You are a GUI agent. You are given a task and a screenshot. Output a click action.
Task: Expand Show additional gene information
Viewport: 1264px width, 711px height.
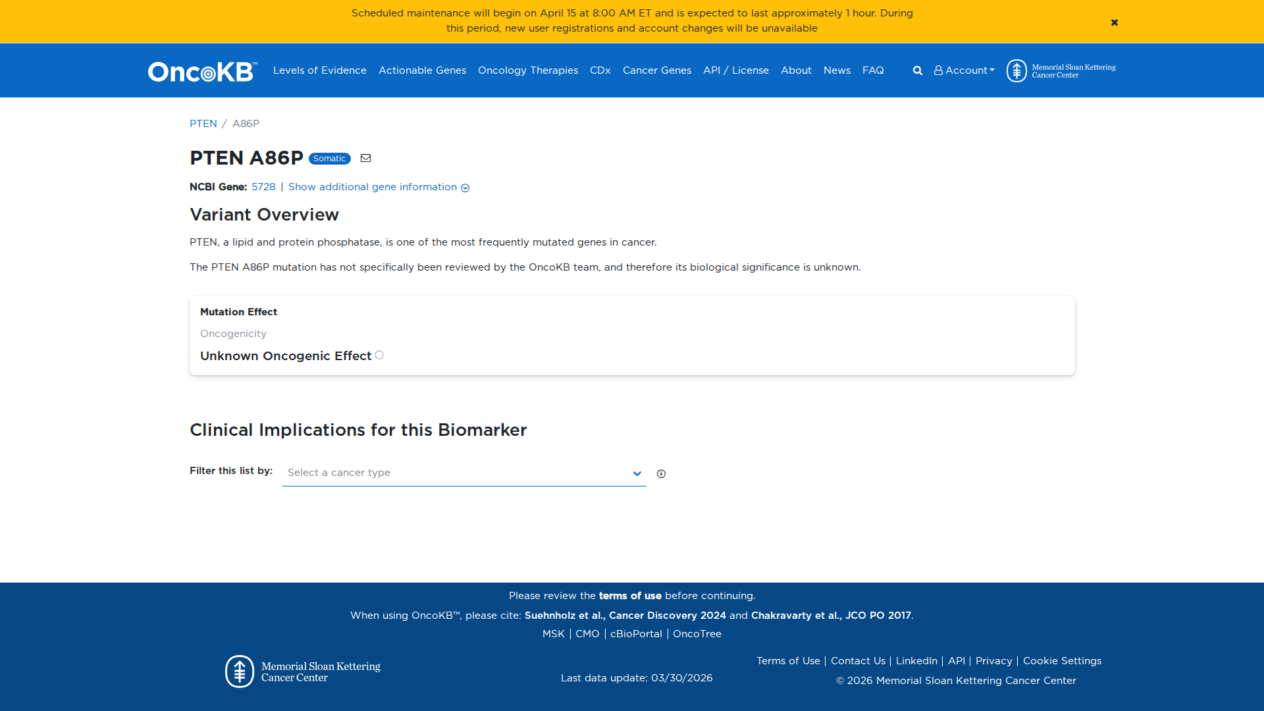pos(379,187)
